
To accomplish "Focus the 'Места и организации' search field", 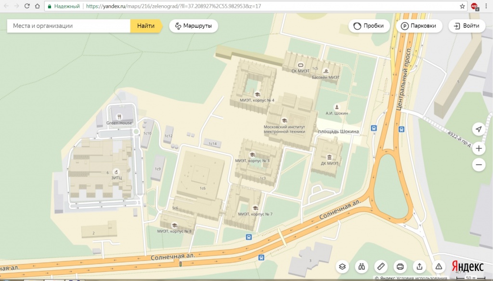I will point(68,26).
